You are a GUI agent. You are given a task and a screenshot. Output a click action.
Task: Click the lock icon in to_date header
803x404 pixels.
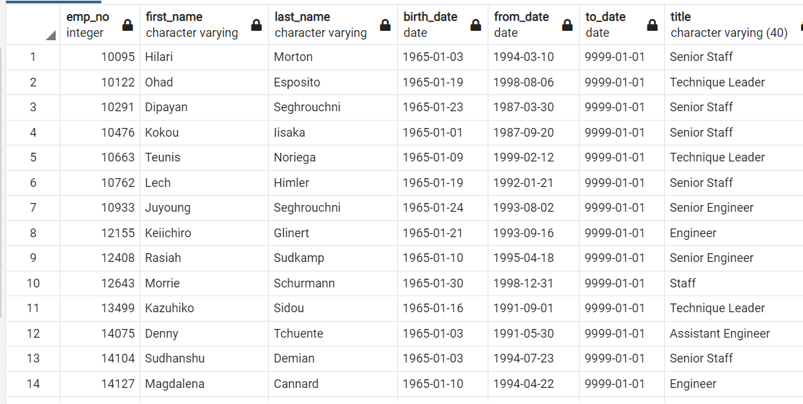click(652, 25)
